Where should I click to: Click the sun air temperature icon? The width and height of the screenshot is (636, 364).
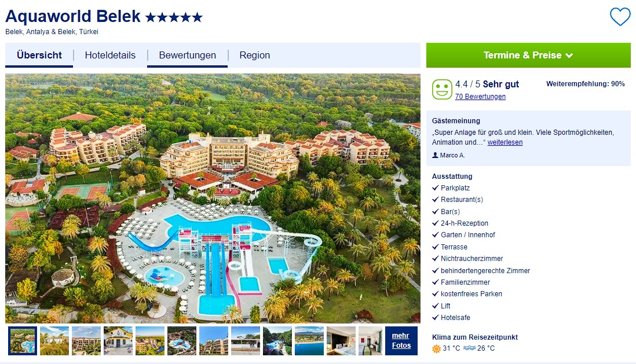(436, 348)
